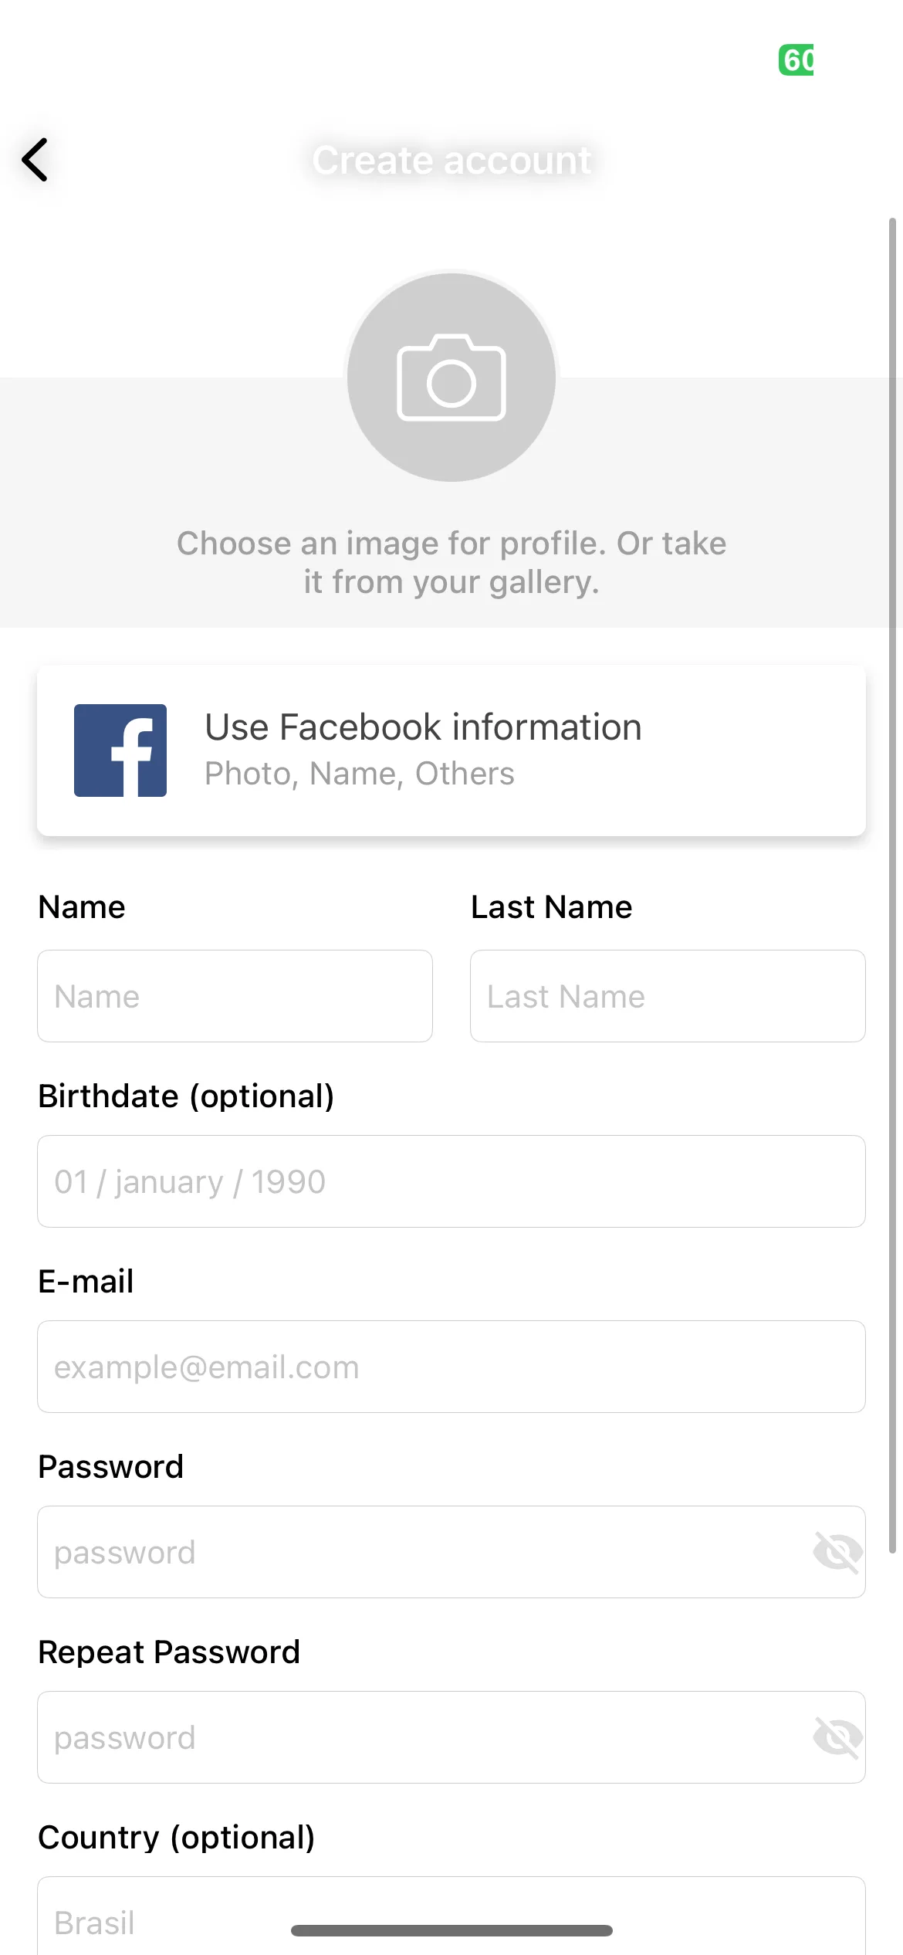
Task: Focus the Last Name input field
Action: click(x=668, y=996)
